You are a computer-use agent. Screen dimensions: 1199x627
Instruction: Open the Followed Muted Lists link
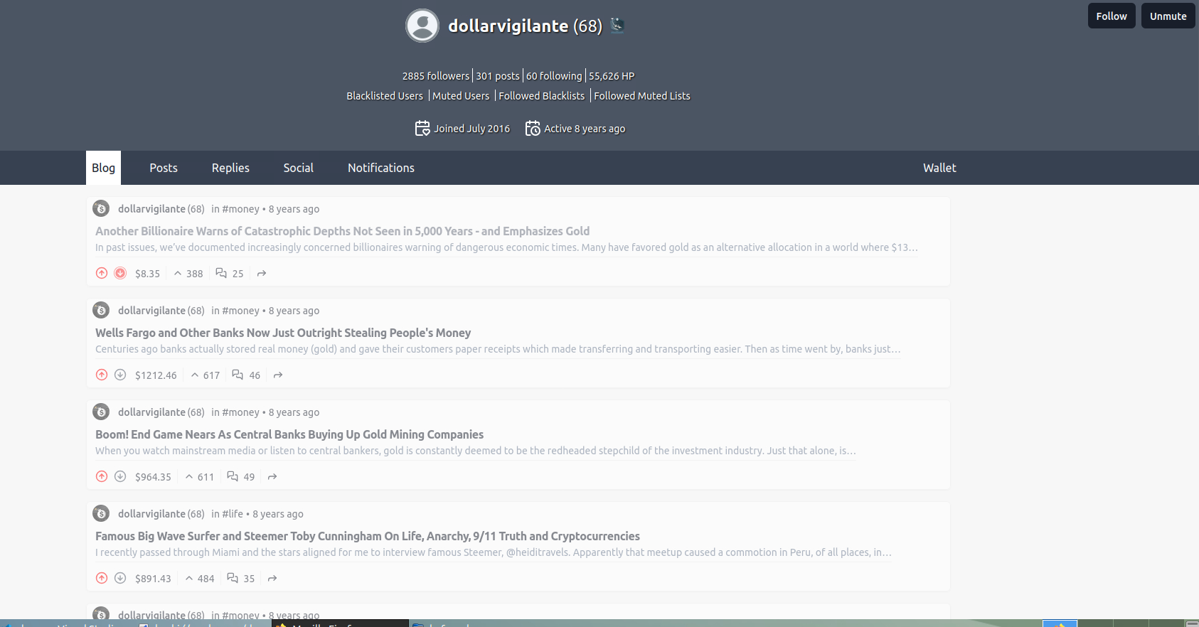(641, 96)
